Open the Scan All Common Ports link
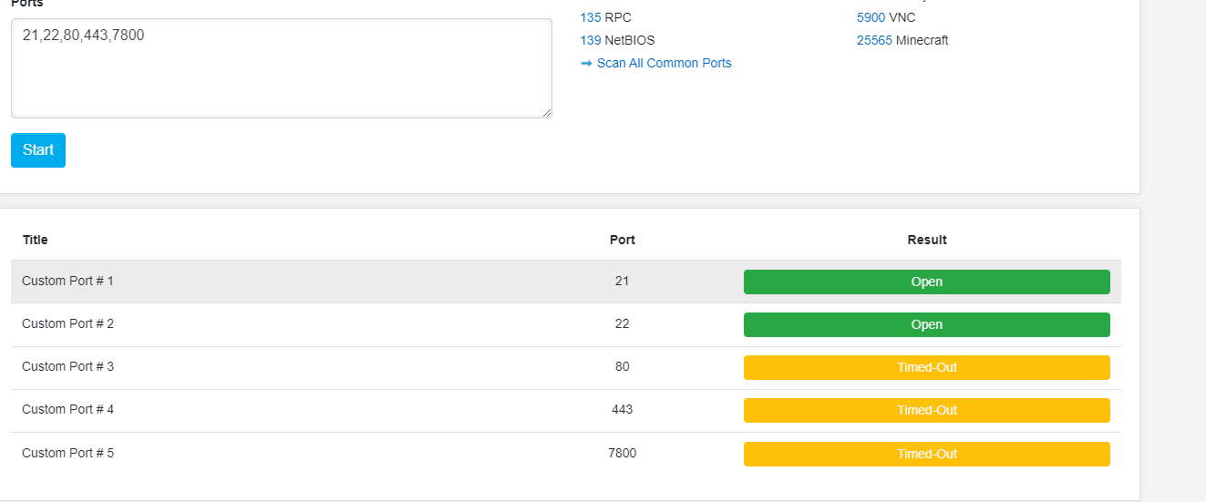This screenshot has height=502, width=1206. pyautogui.click(x=664, y=64)
